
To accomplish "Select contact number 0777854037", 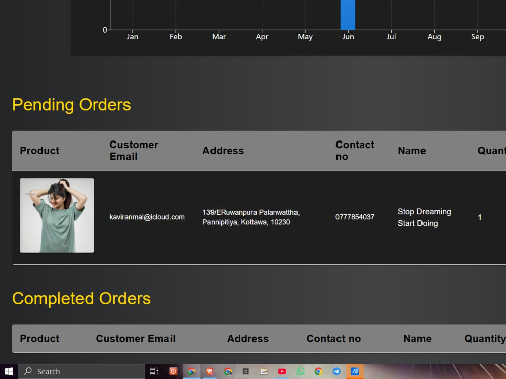I will (355, 217).
